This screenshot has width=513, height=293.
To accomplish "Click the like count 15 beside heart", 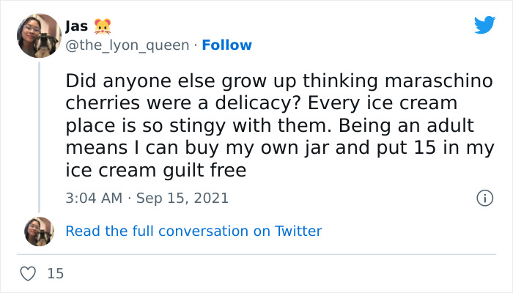I will pyautogui.click(x=56, y=274).
